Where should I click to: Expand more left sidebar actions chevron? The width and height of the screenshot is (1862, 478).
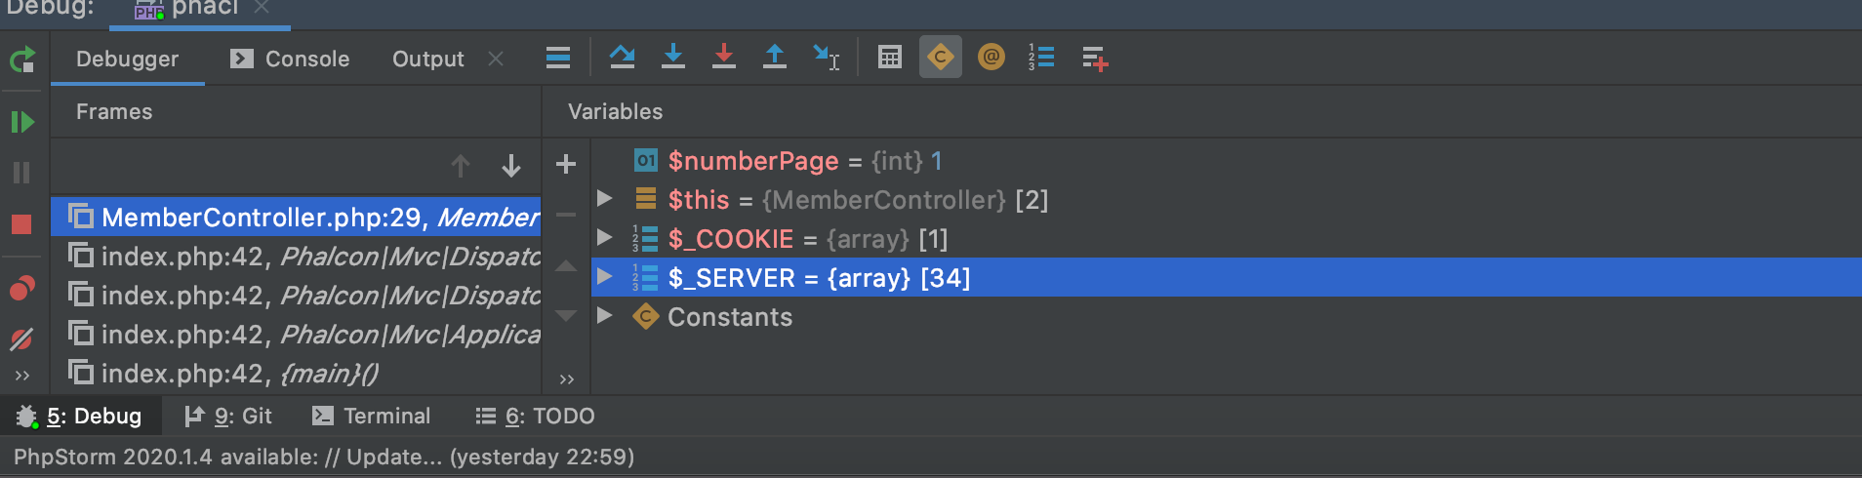coord(22,376)
